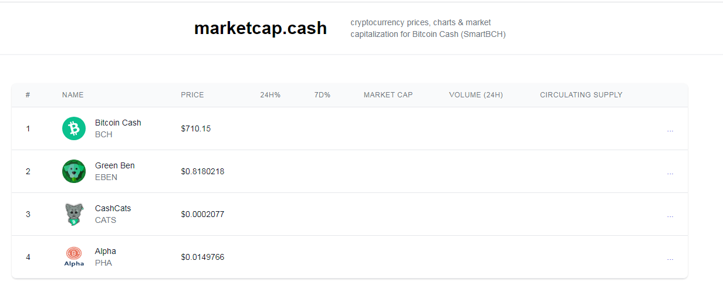Sort by the PRICE column header
Viewport: 723px width, 288px height.
click(x=192, y=95)
